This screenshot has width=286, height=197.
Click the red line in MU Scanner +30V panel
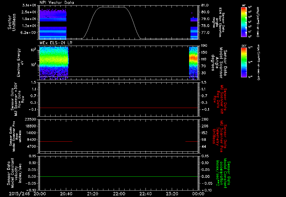119,108
